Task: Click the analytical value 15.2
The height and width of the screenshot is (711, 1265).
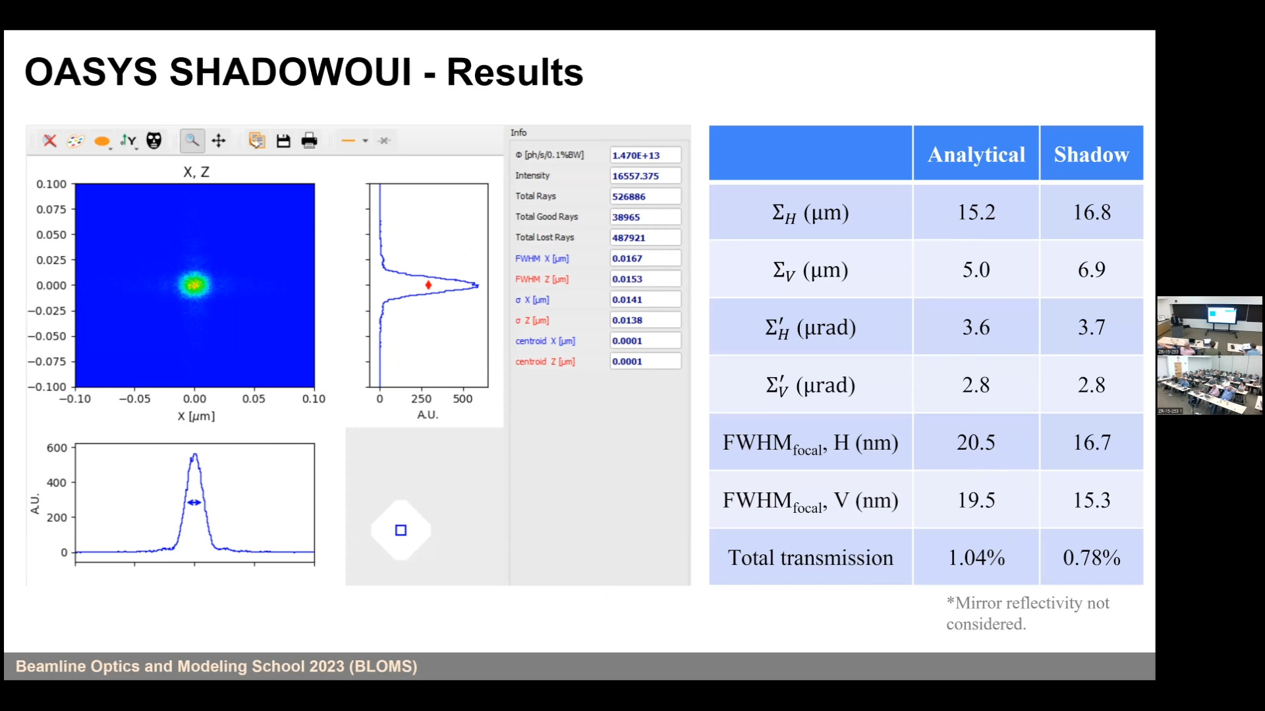Action: point(976,212)
